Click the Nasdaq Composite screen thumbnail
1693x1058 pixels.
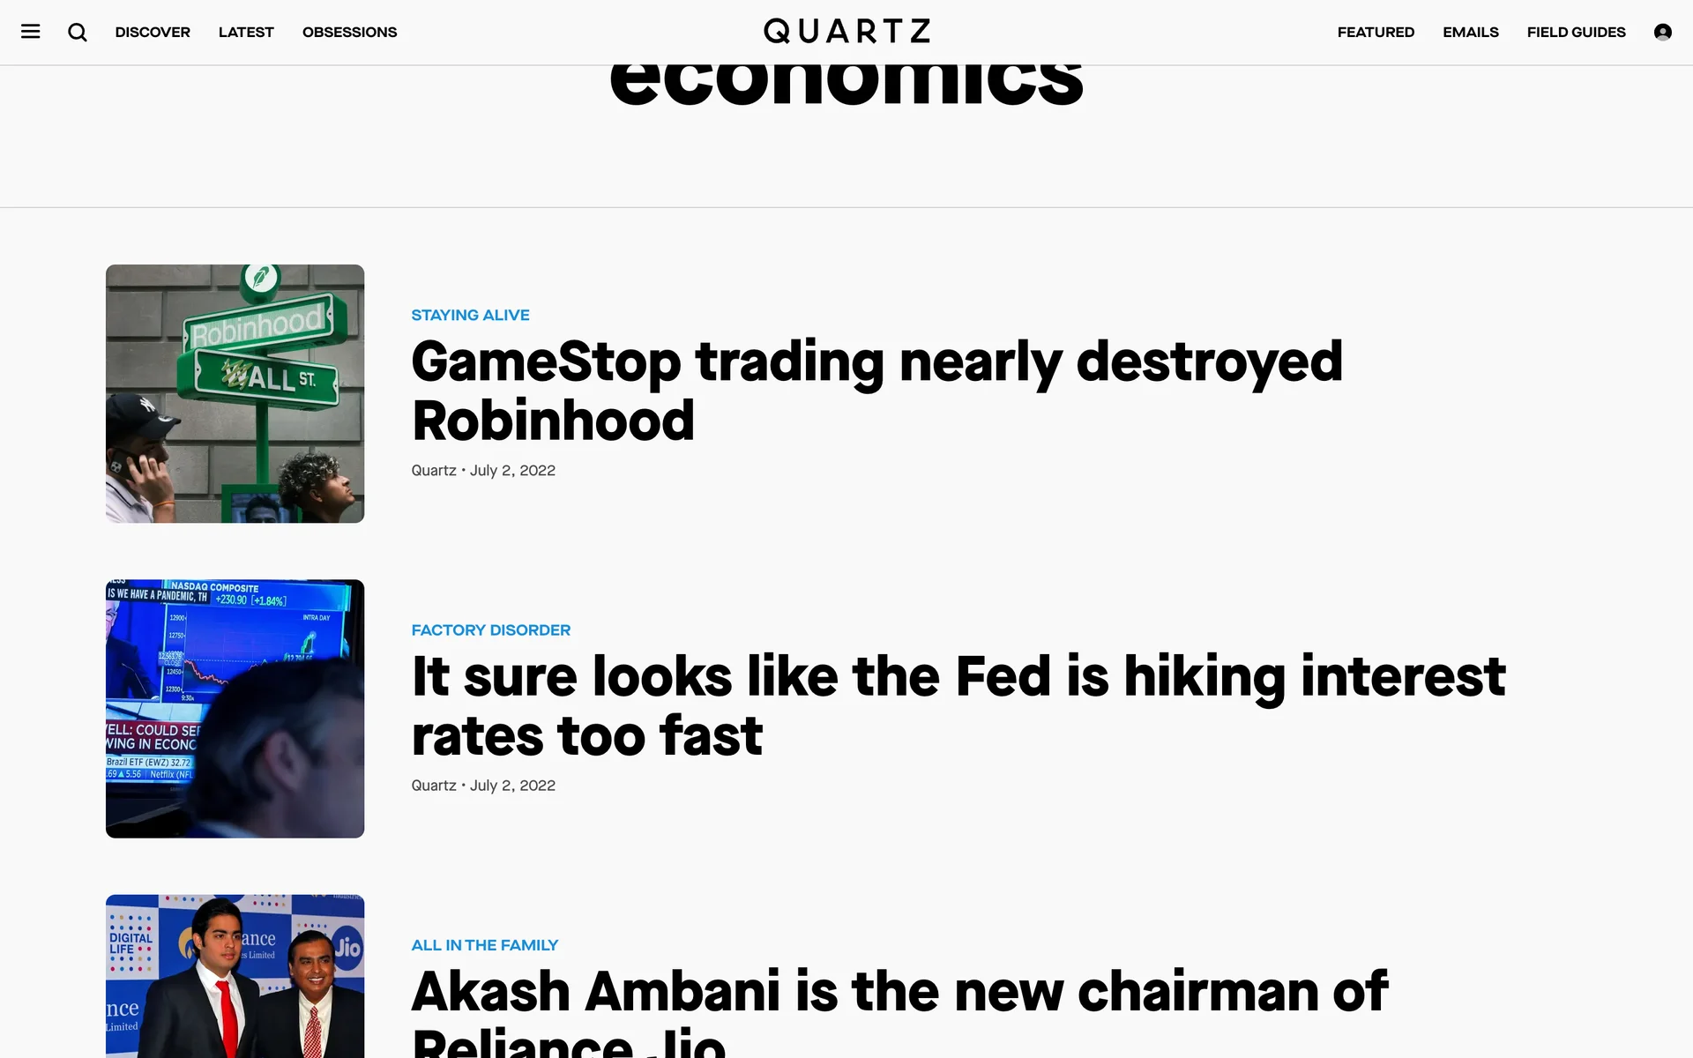pyautogui.click(x=235, y=708)
